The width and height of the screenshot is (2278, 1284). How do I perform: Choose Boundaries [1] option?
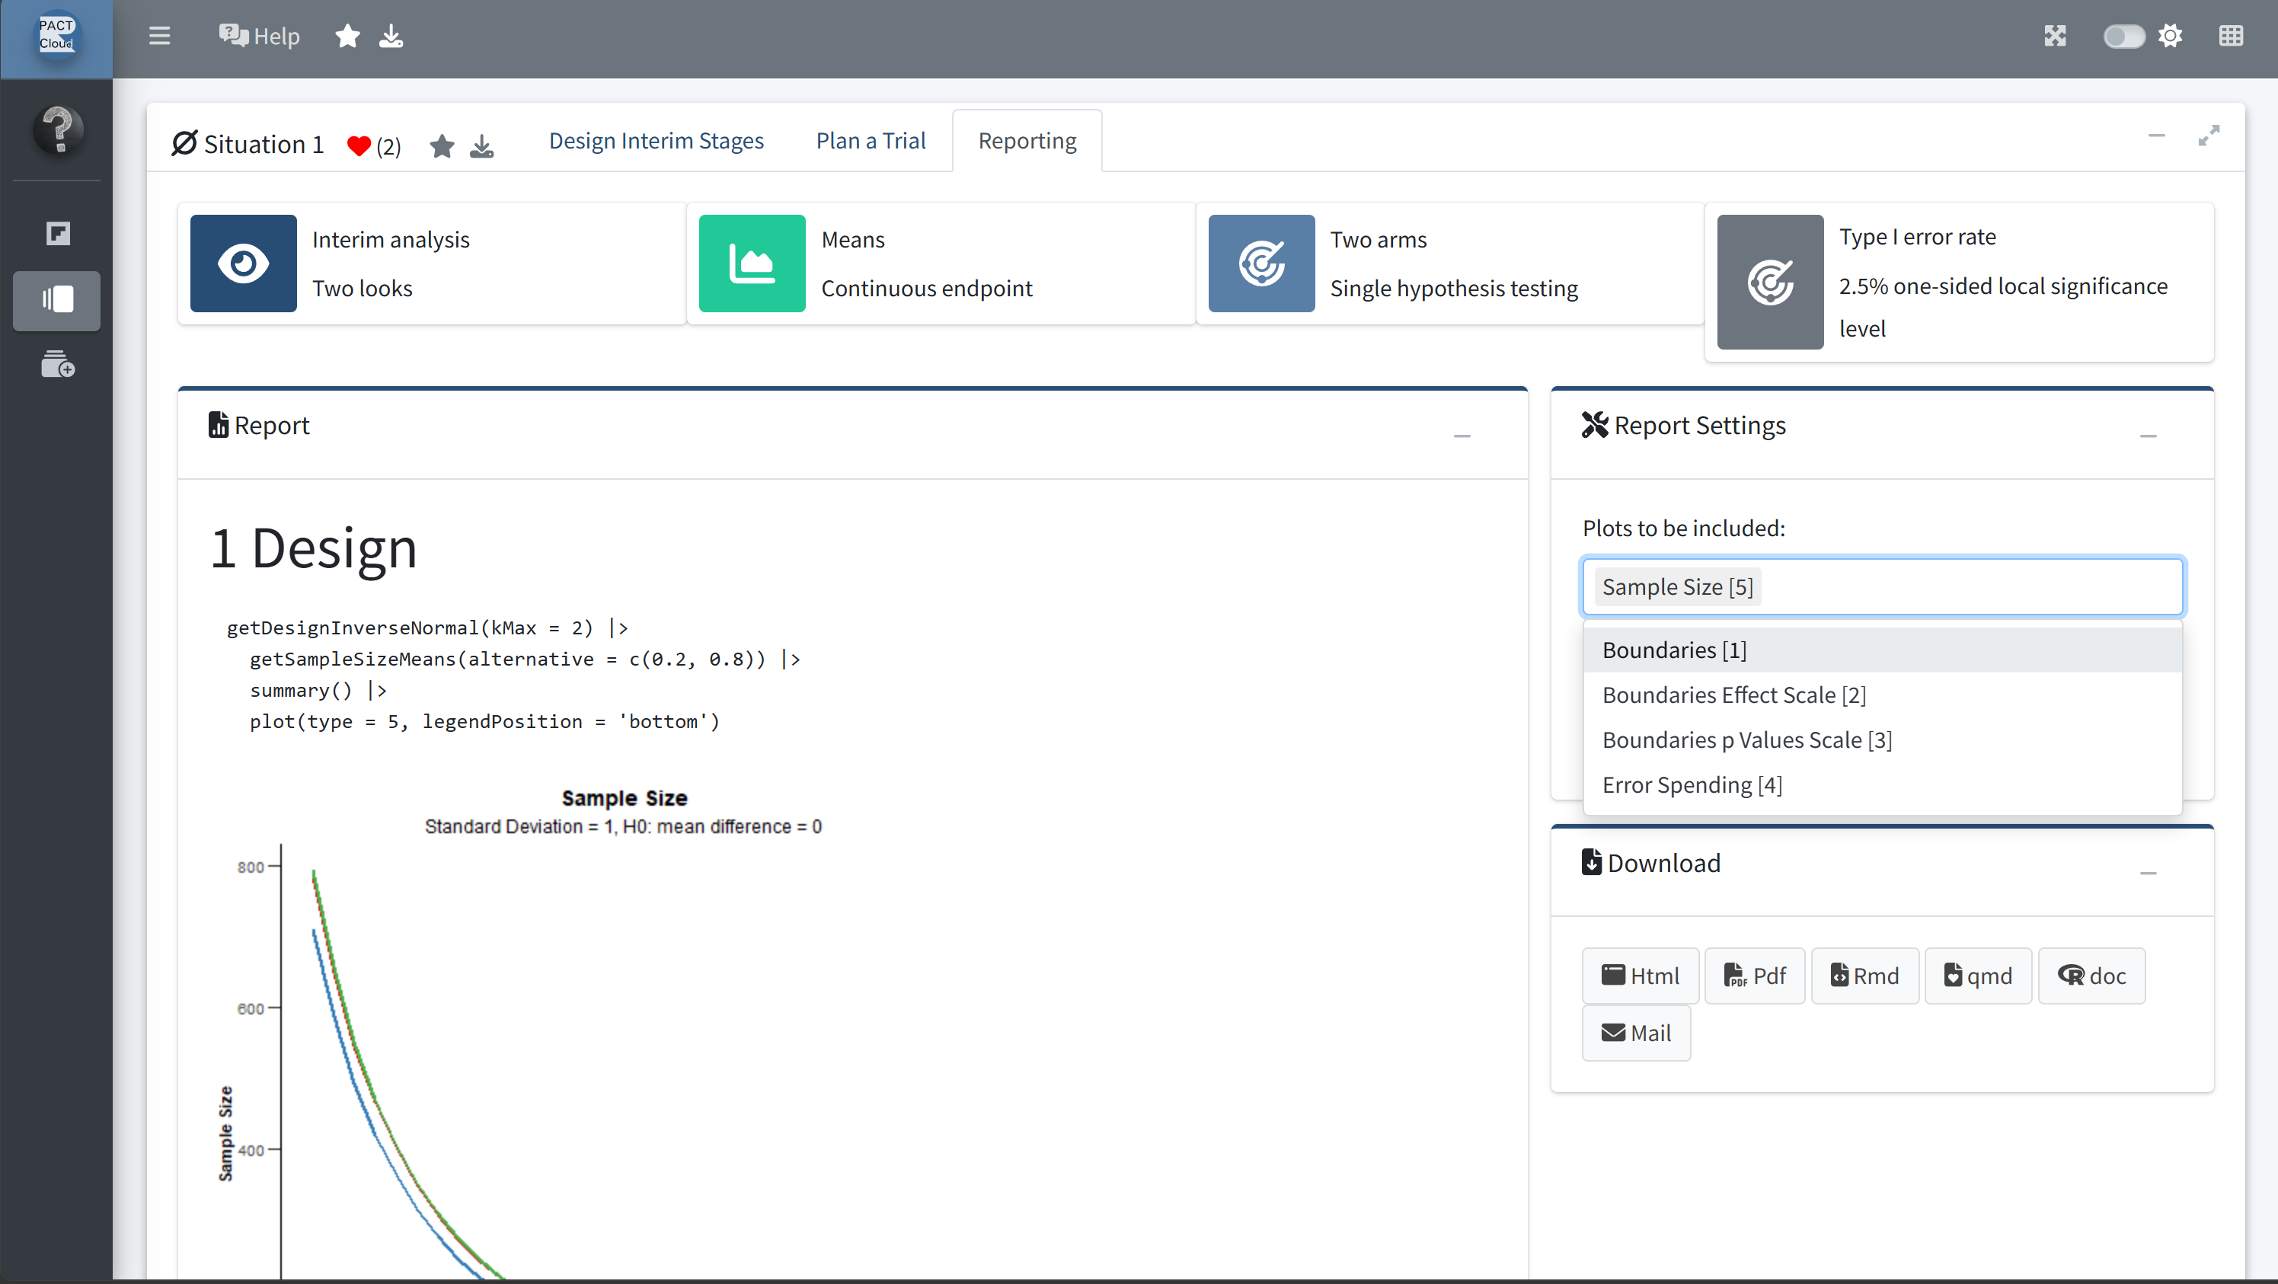click(x=1883, y=650)
